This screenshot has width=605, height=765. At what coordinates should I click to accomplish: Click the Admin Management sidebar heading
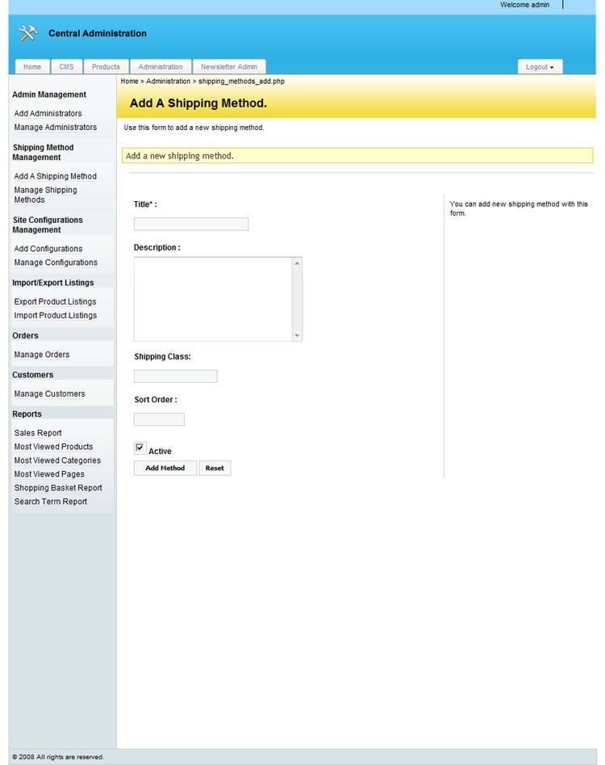point(49,95)
